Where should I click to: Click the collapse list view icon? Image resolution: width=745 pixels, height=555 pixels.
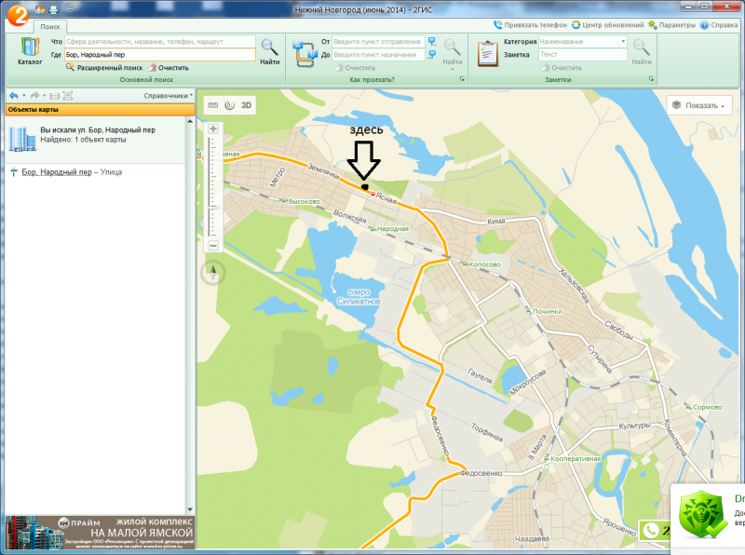(x=55, y=96)
